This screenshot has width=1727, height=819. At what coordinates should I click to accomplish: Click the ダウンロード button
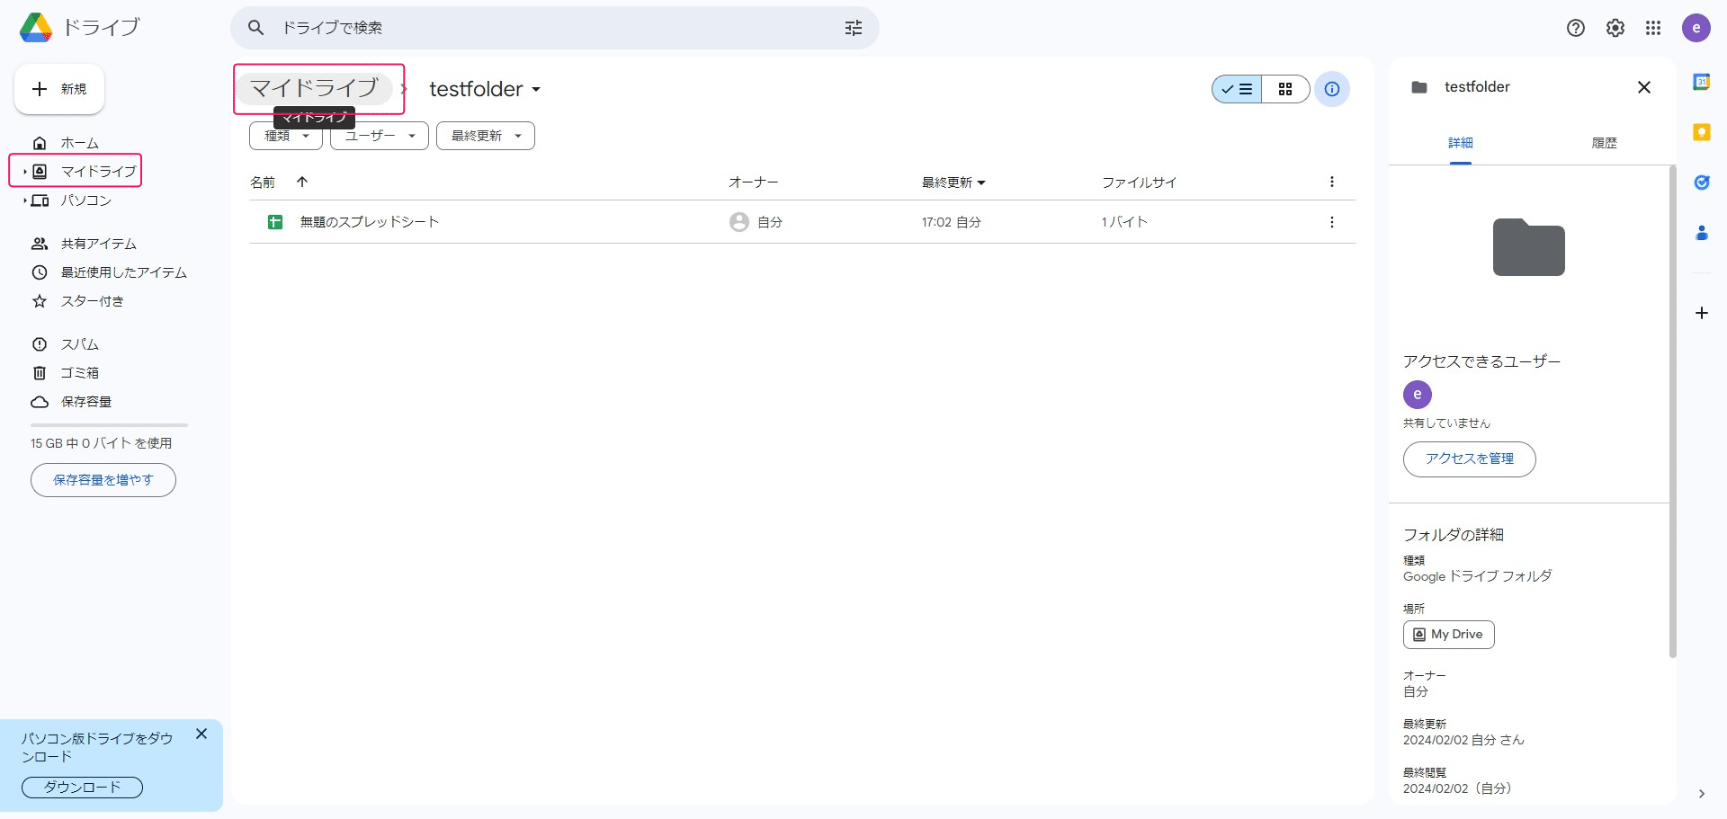click(83, 788)
